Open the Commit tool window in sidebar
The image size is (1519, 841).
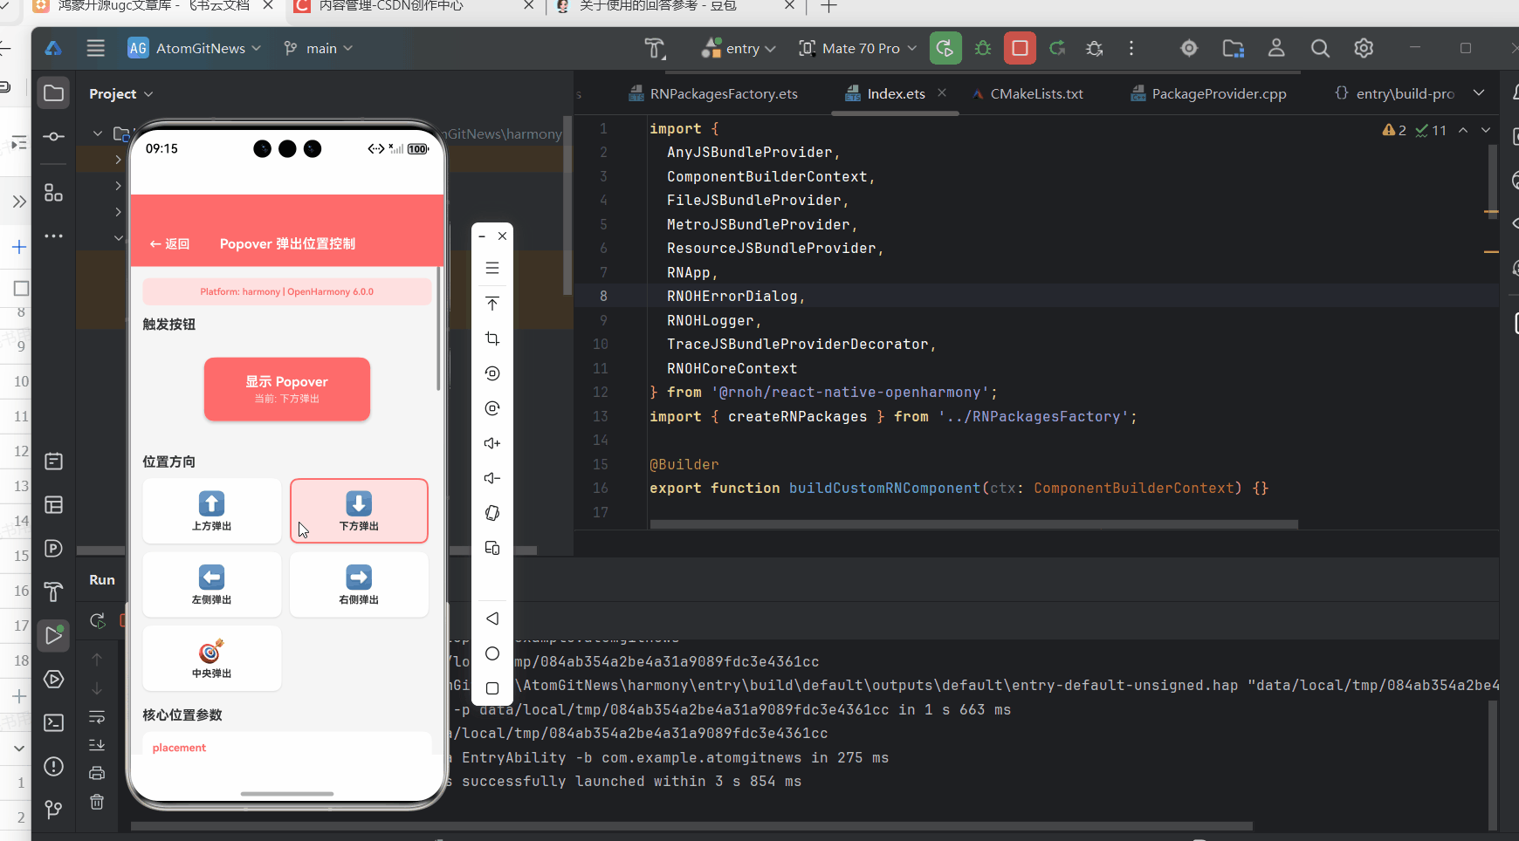(53, 137)
